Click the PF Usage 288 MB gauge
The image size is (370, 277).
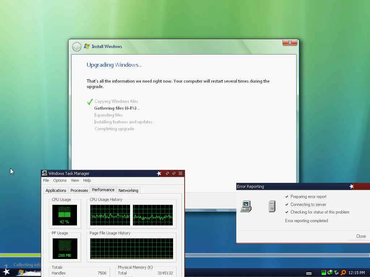pos(65,249)
